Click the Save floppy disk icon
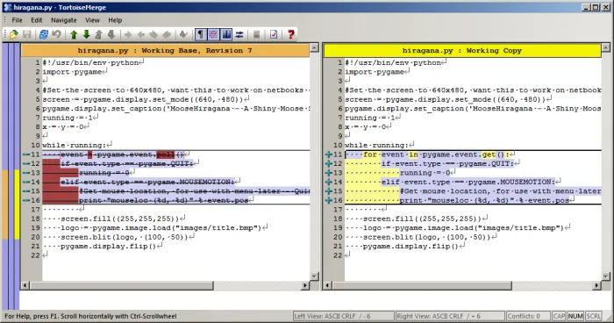The width and height of the screenshot is (614, 323). (x=26, y=34)
